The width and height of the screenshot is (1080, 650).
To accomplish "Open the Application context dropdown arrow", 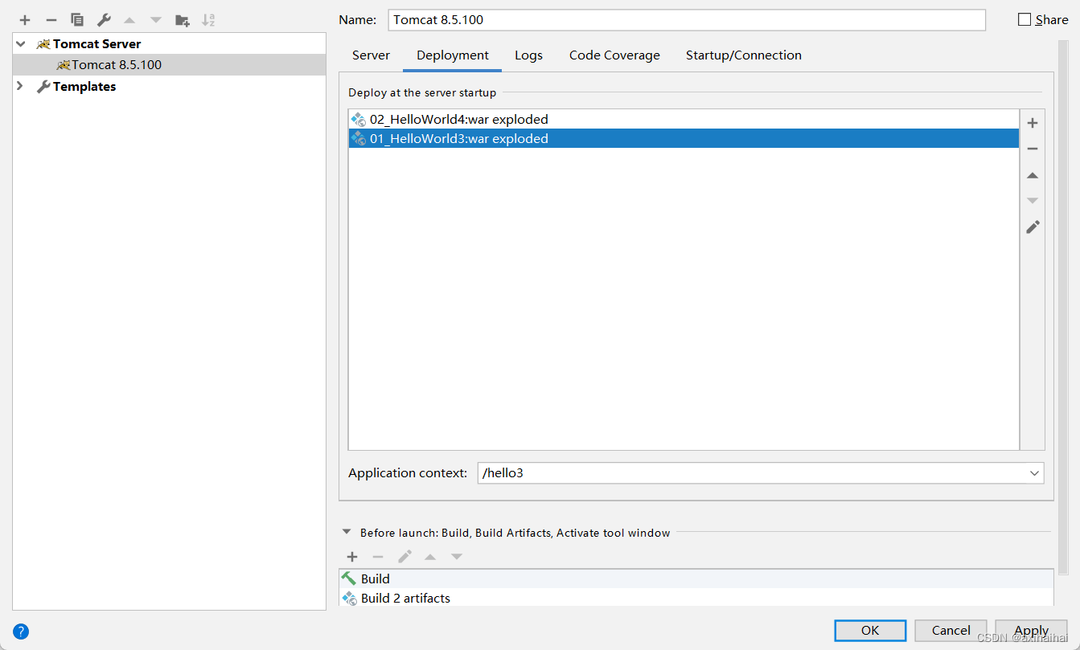I will tap(1034, 473).
